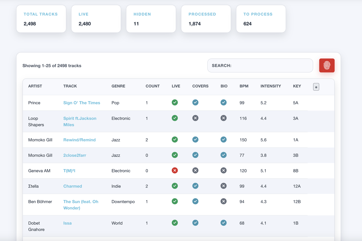Click the Live checkmark for Dobet Gnahore
362x241 pixels.
click(175, 223)
